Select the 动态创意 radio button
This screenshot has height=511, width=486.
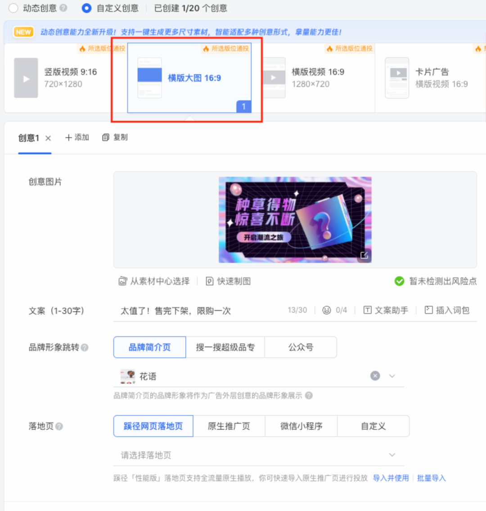[x=13, y=8]
